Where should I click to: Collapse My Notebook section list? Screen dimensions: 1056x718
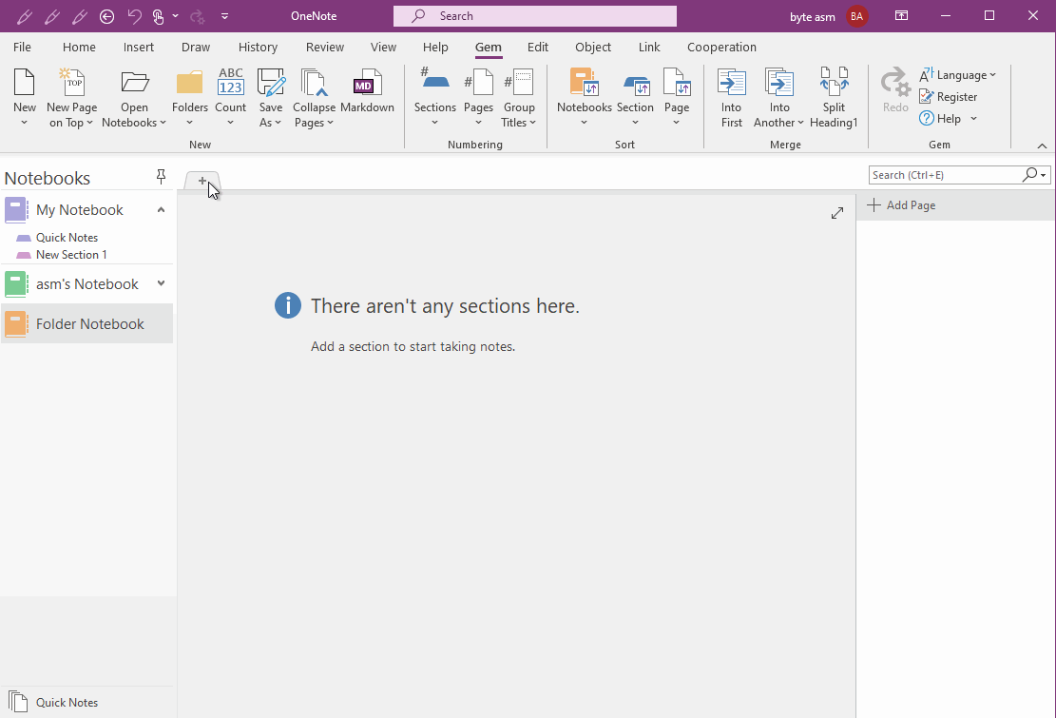161,210
